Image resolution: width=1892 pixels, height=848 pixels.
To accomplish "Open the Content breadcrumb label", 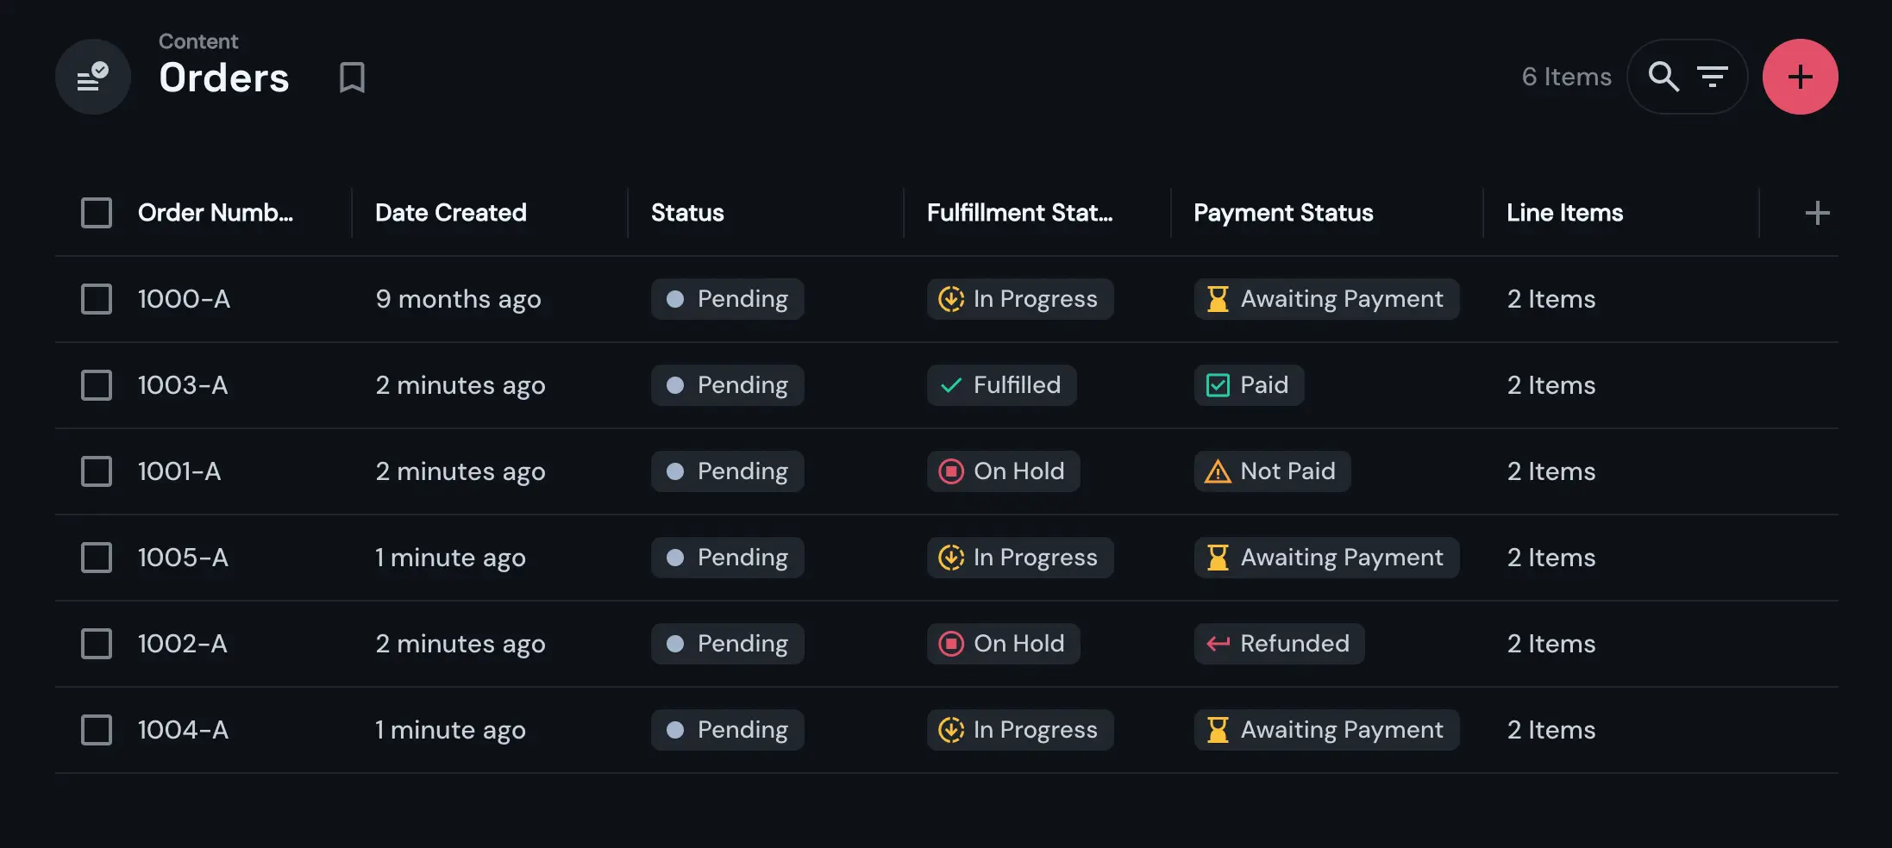I will coord(197,41).
